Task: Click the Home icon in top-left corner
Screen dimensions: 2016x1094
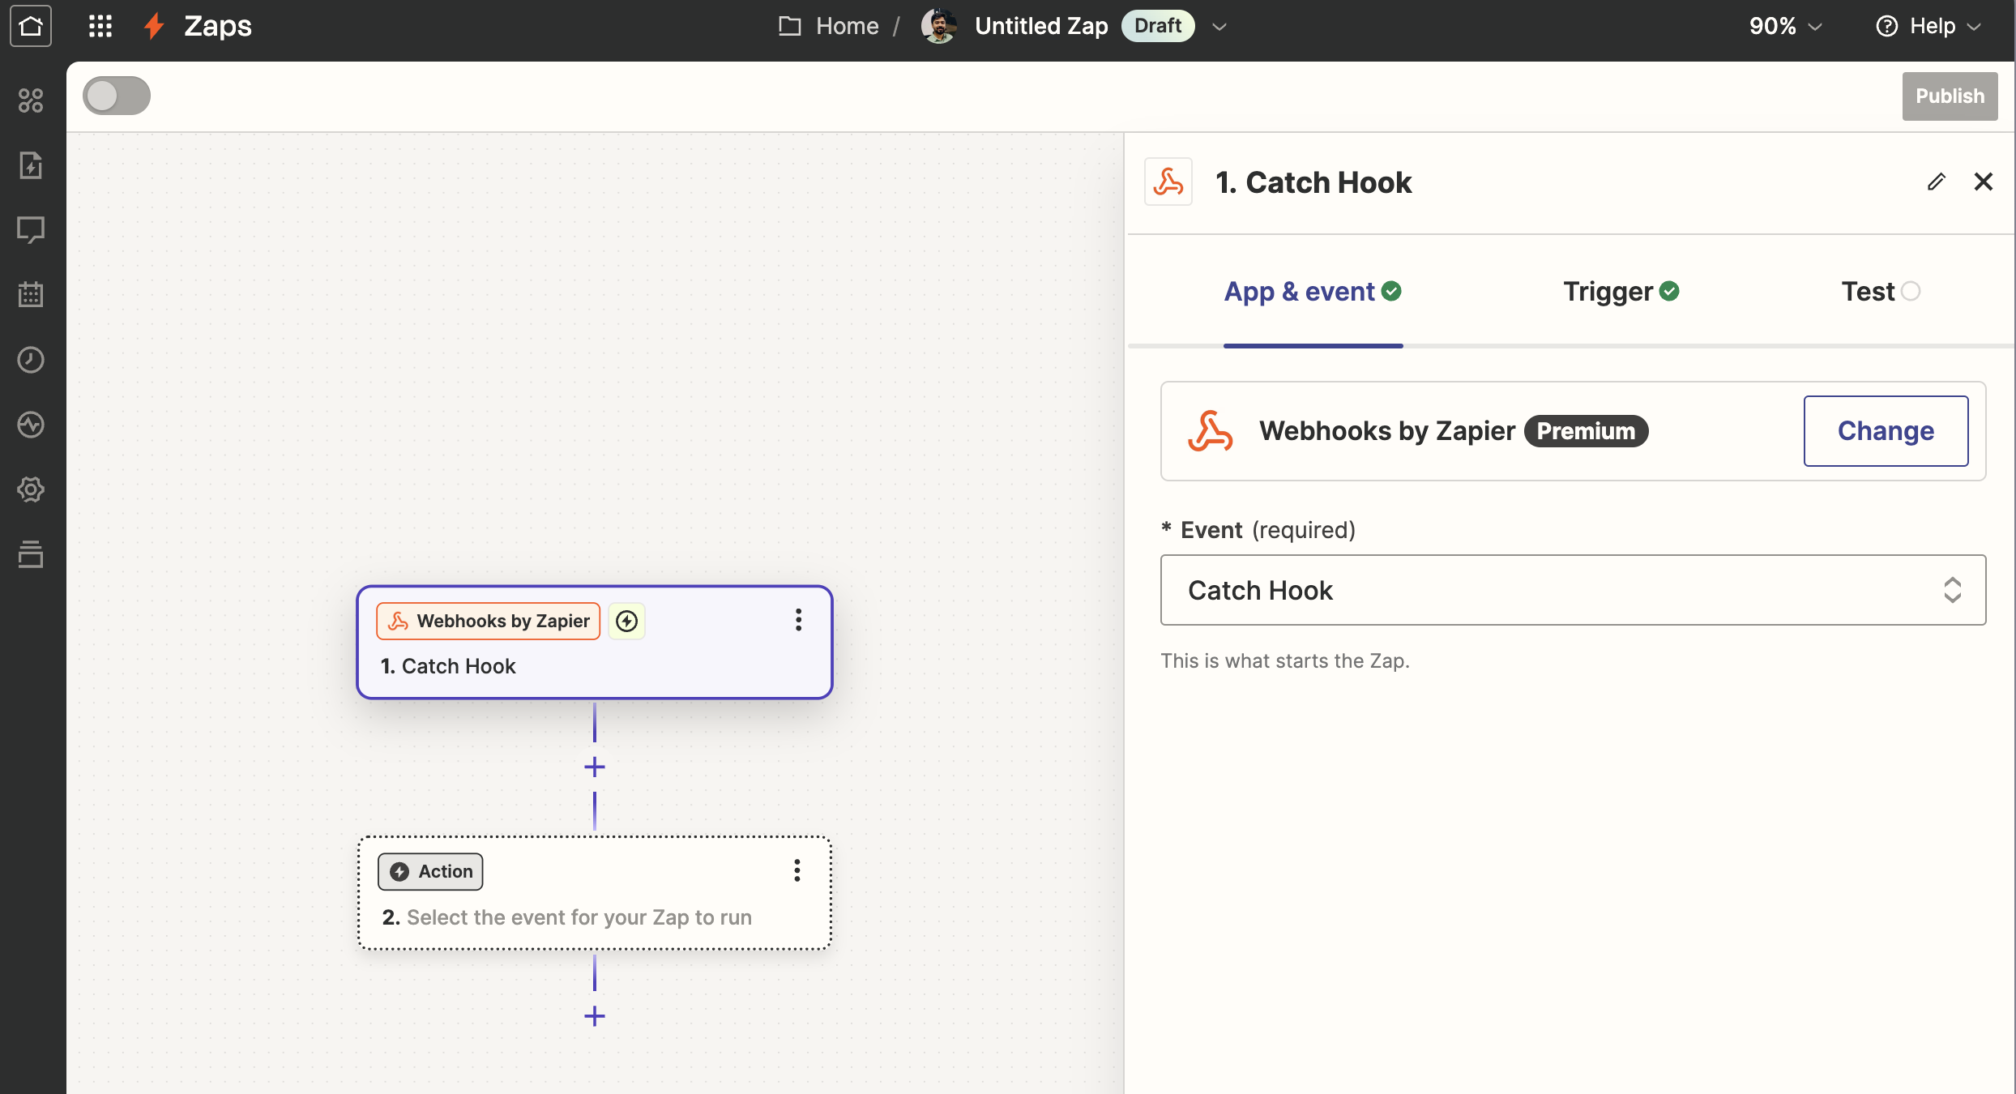Action: pyautogui.click(x=31, y=26)
